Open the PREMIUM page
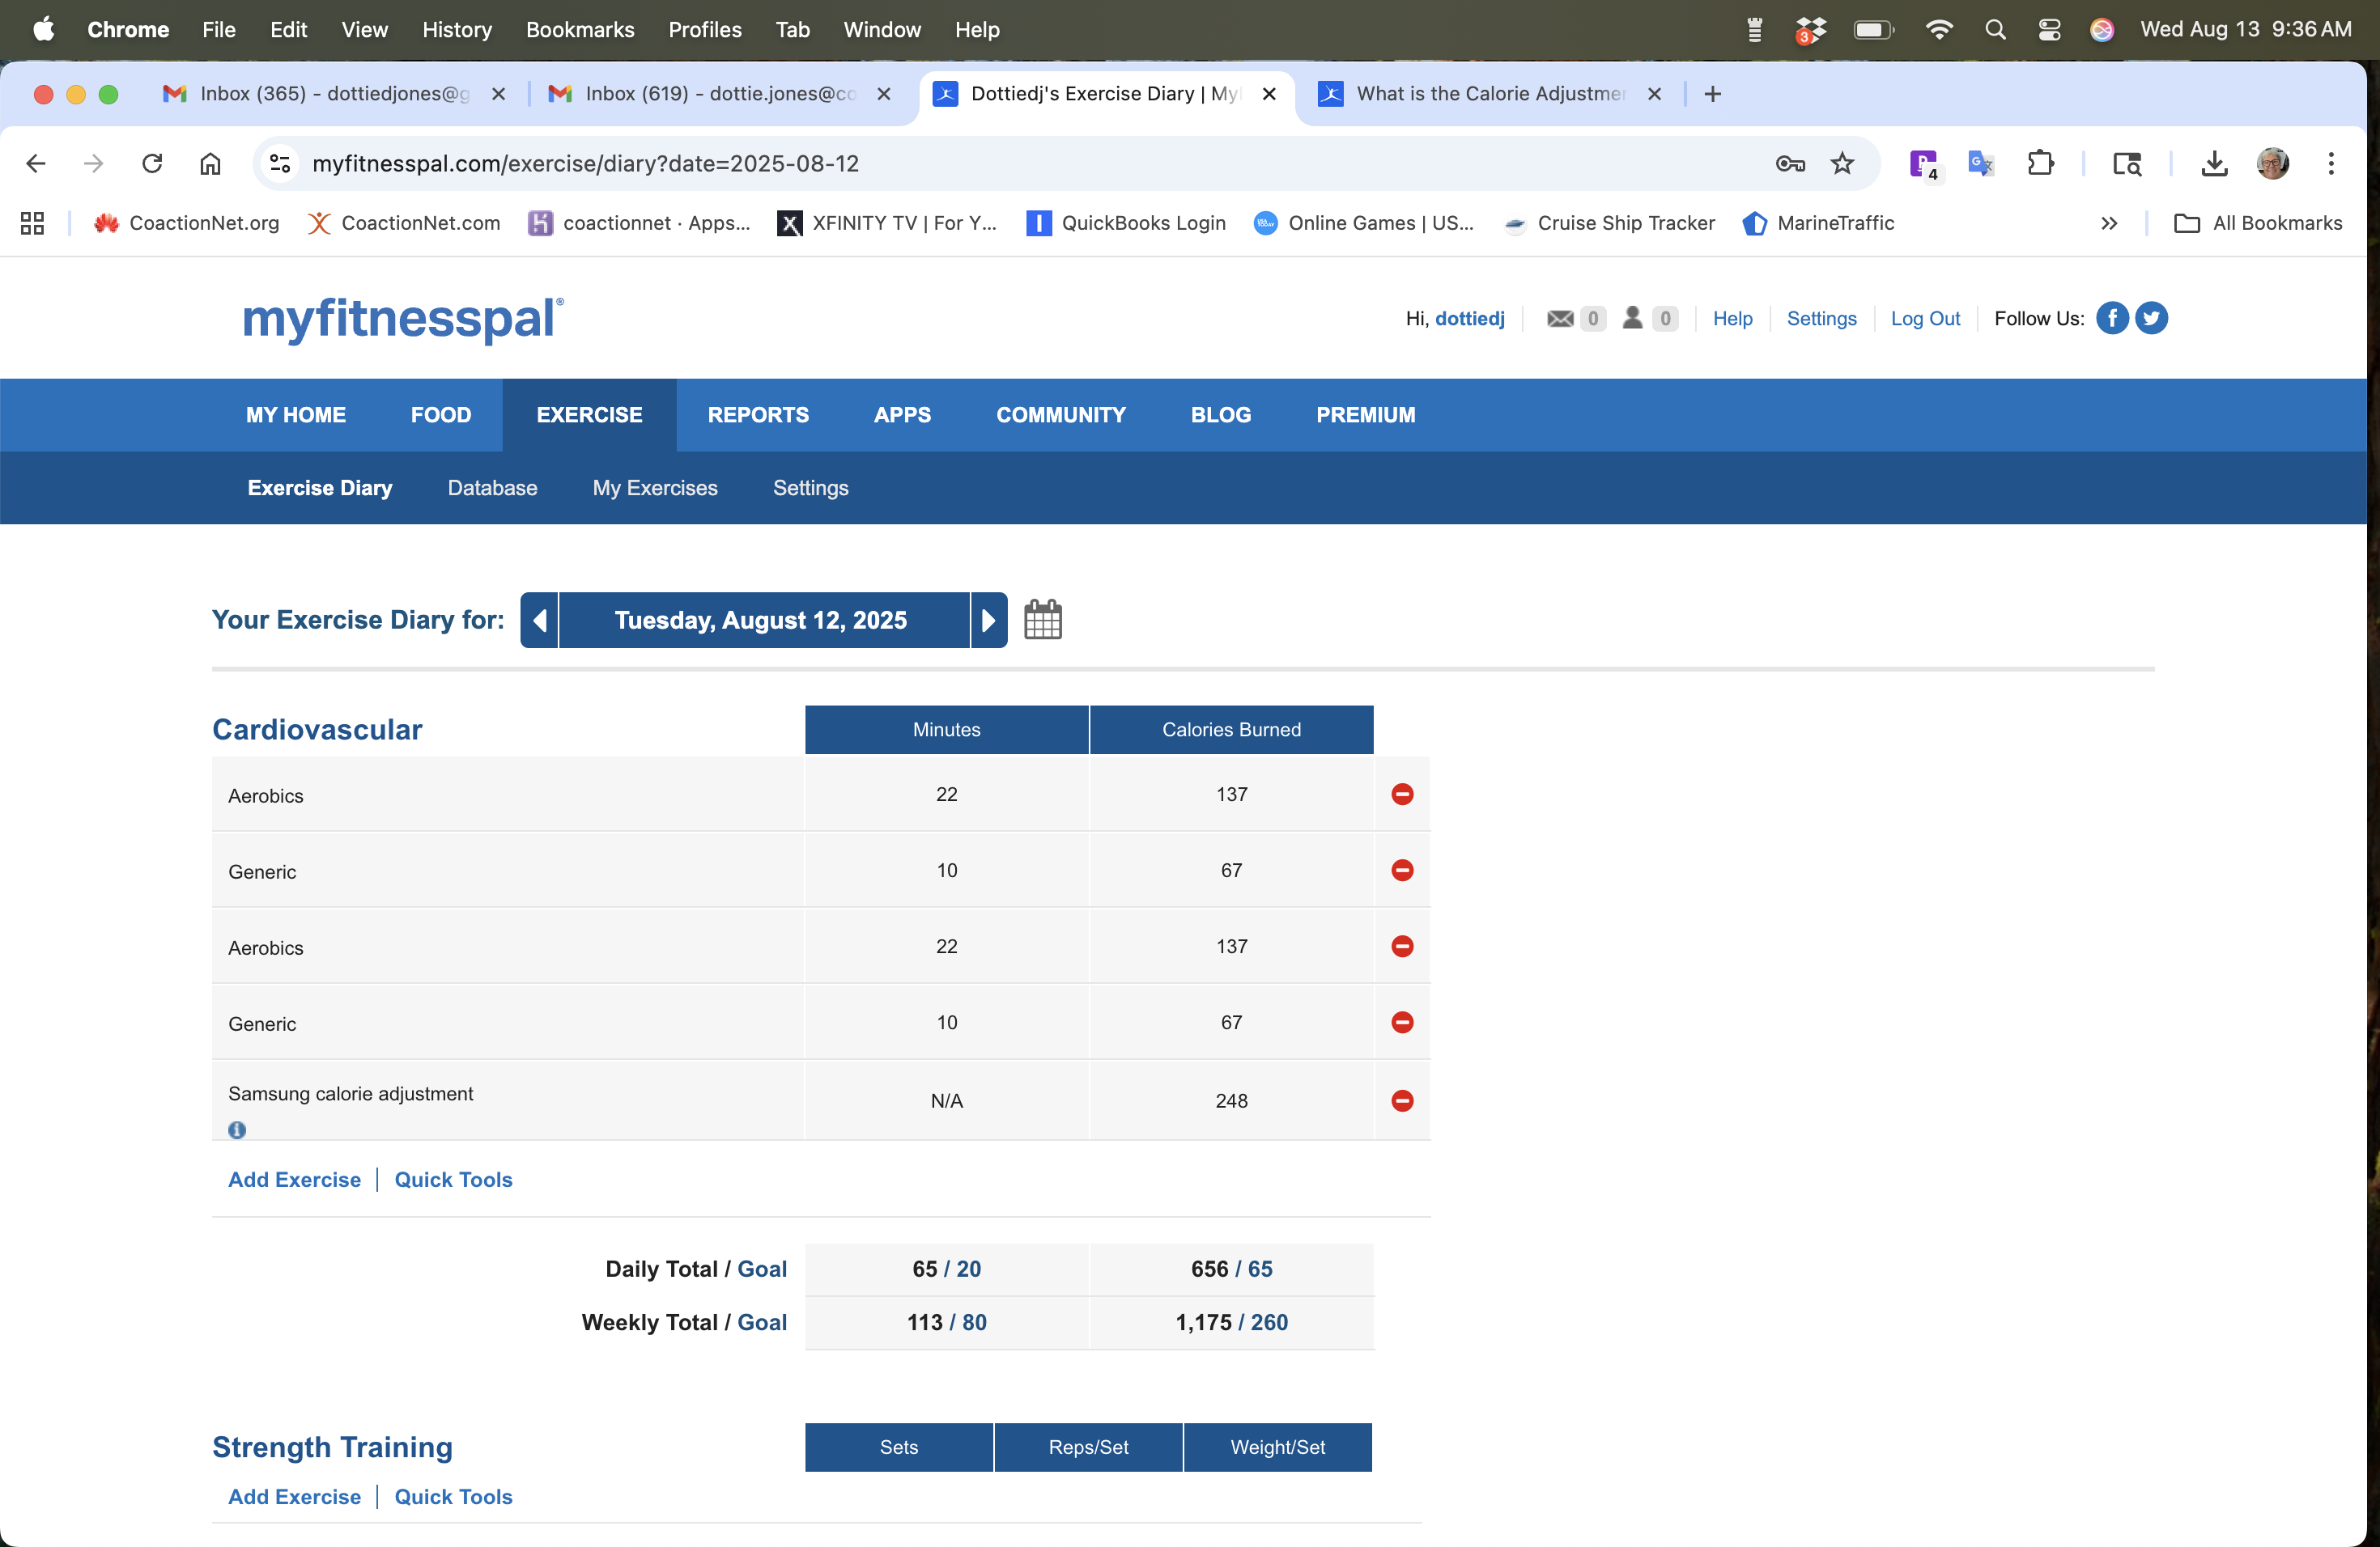 click(x=1365, y=415)
